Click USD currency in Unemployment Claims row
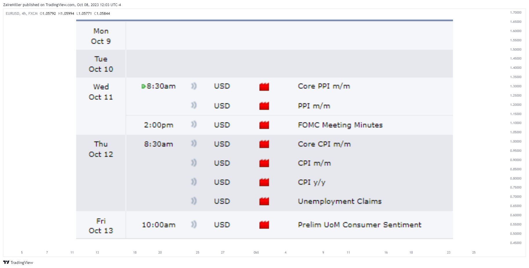The height and width of the screenshot is (268, 529). tap(222, 201)
